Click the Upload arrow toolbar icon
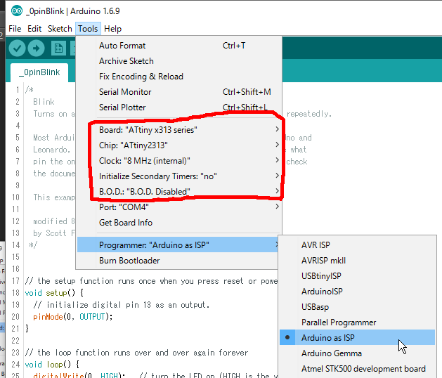 pos(36,48)
